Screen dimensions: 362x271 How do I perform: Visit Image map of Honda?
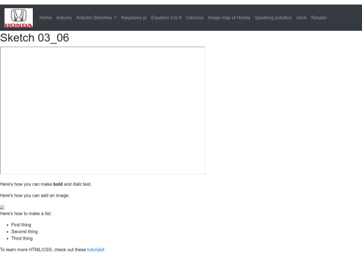(229, 18)
